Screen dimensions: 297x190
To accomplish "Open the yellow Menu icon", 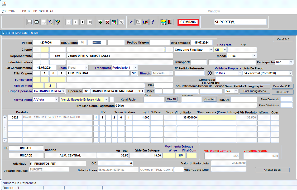I will 164,22.
